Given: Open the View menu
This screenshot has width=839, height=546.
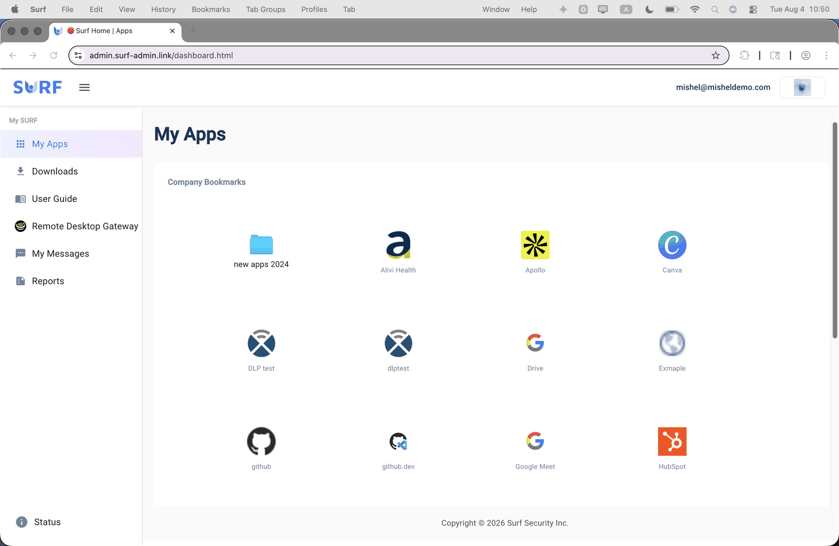Looking at the screenshot, I should [127, 9].
